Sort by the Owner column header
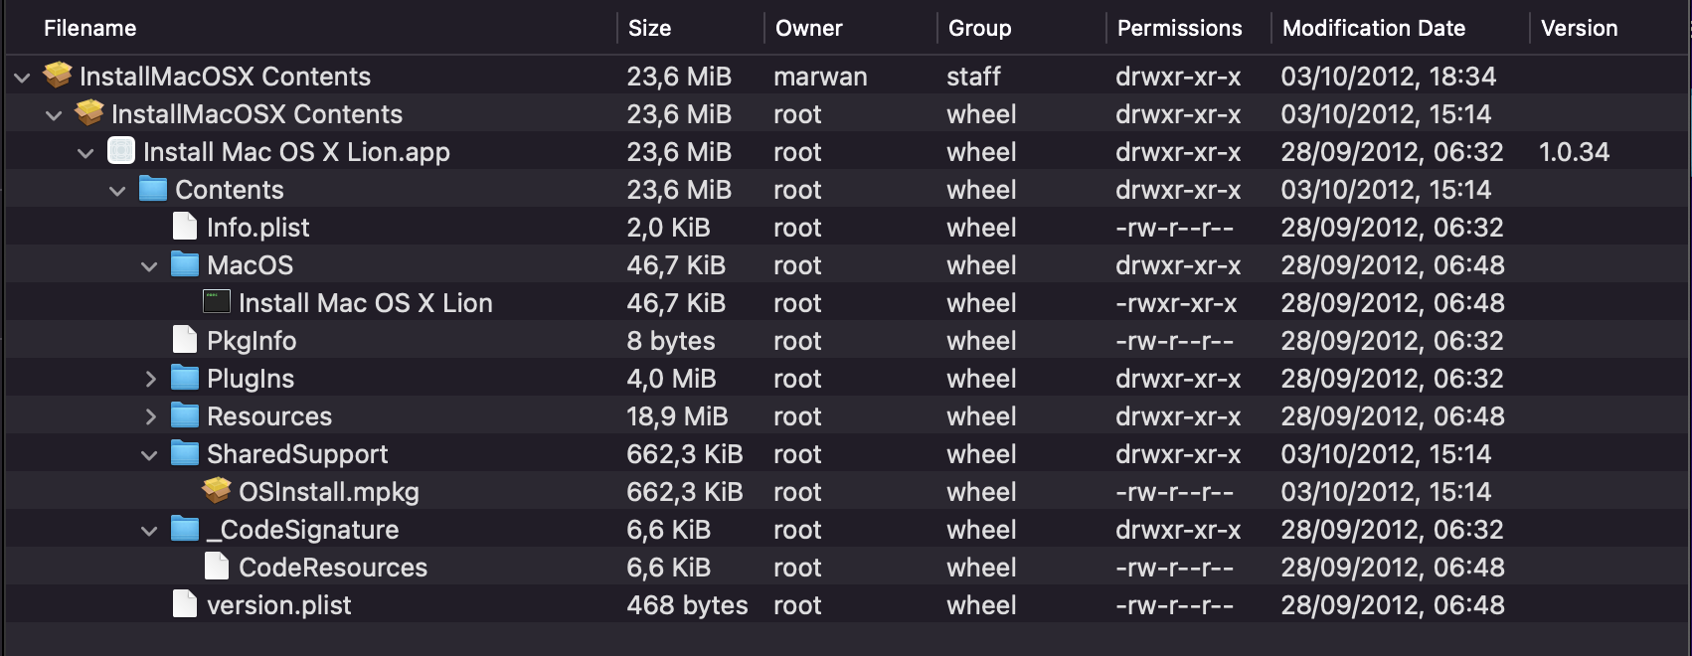The height and width of the screenshot is (656, 1692). pos(808,28)
